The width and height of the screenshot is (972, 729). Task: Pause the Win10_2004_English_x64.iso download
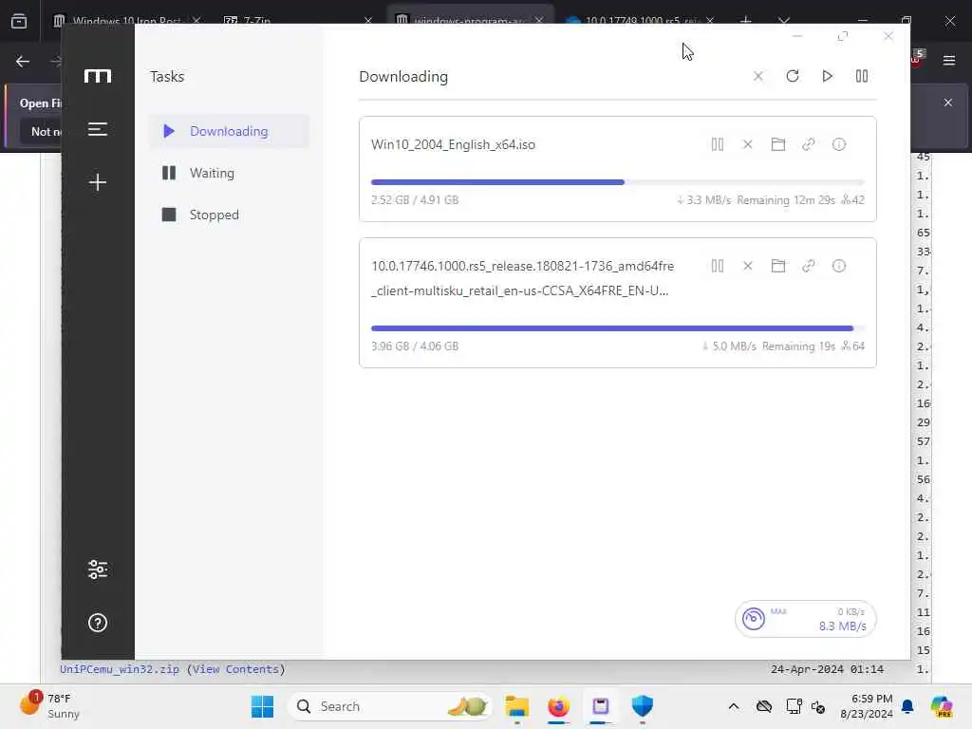718,144
